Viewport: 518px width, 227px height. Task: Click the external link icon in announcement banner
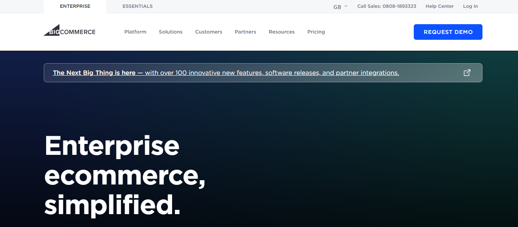pos(467,73)
